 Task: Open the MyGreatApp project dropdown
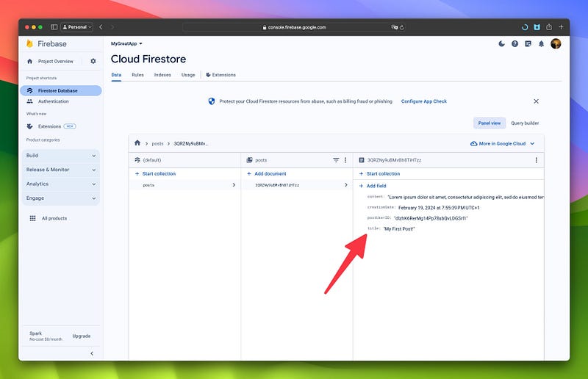click(x=126, y=44)
